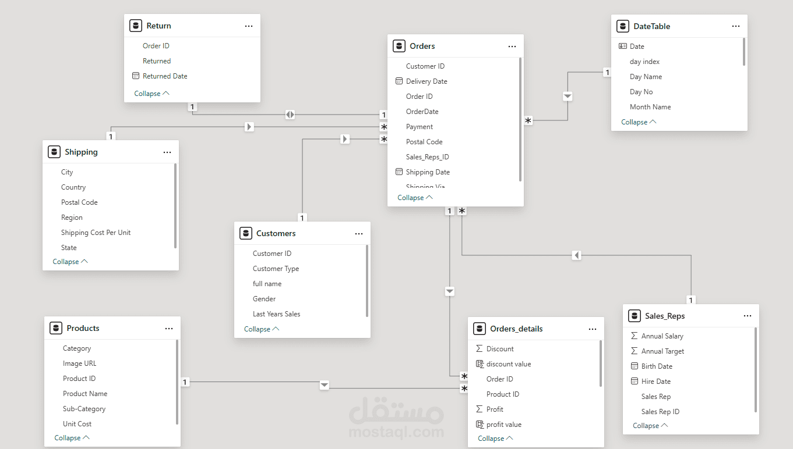Click calendar icon beside Shipping Date
This screenshot has width=793, height=449.
[x=399, y=172]
